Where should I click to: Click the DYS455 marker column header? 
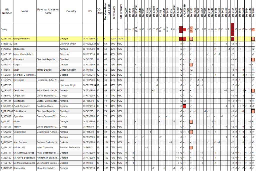(x=126, y=11)
